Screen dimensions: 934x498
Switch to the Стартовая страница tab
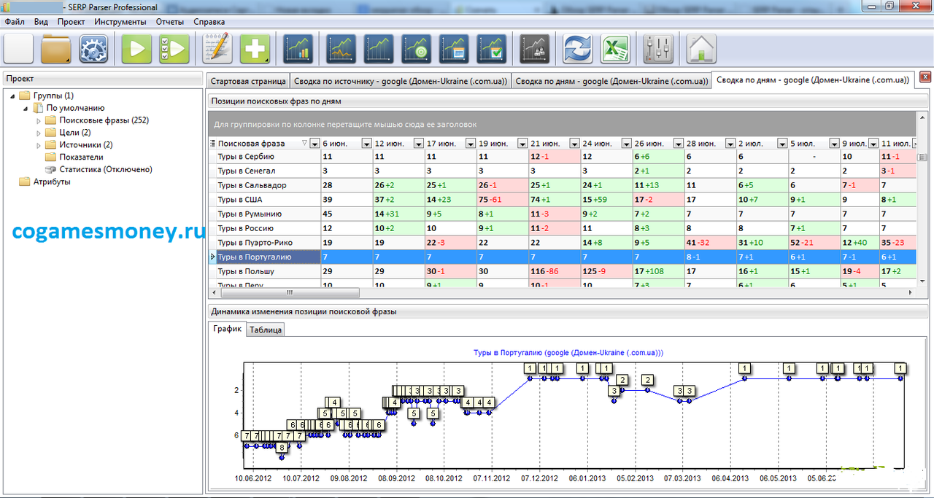coord(247,81)
